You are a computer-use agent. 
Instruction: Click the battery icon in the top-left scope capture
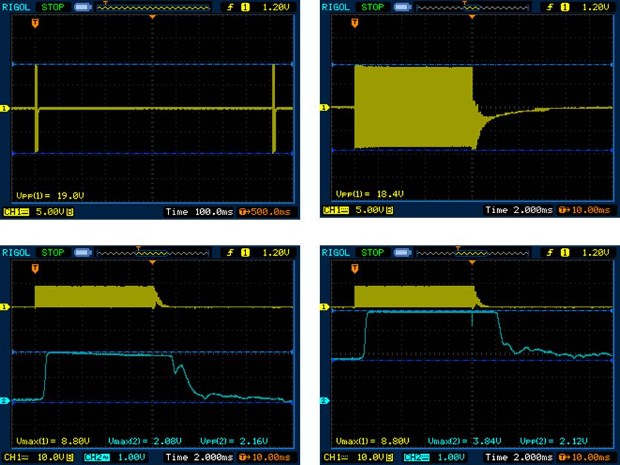click(83, 7)
